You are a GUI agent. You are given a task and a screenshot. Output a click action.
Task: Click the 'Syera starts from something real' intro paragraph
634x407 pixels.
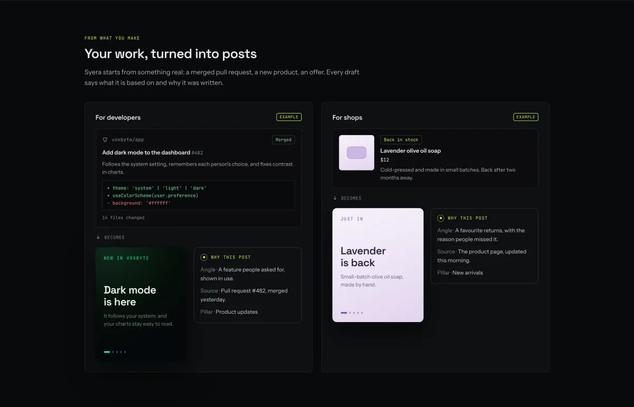[x=222, y=78]
